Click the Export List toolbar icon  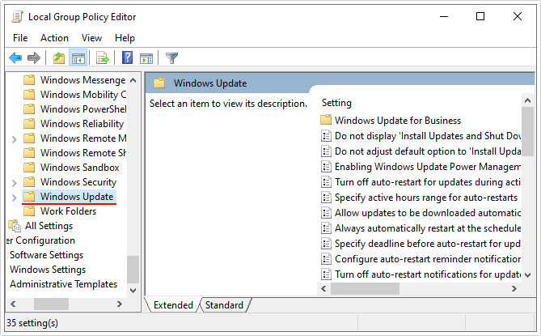102,58
